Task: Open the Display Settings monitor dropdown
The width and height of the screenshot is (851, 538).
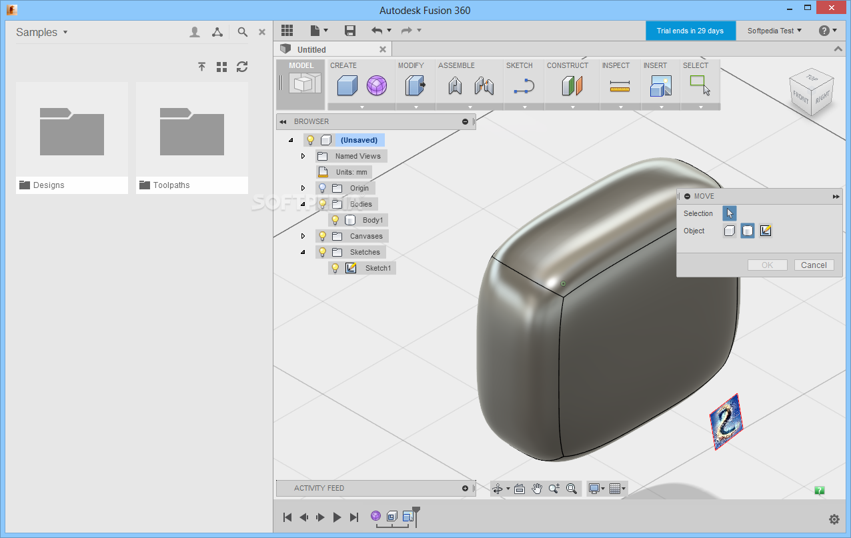Action: pos(597,489)
